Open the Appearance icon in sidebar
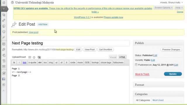 [4, 44]
